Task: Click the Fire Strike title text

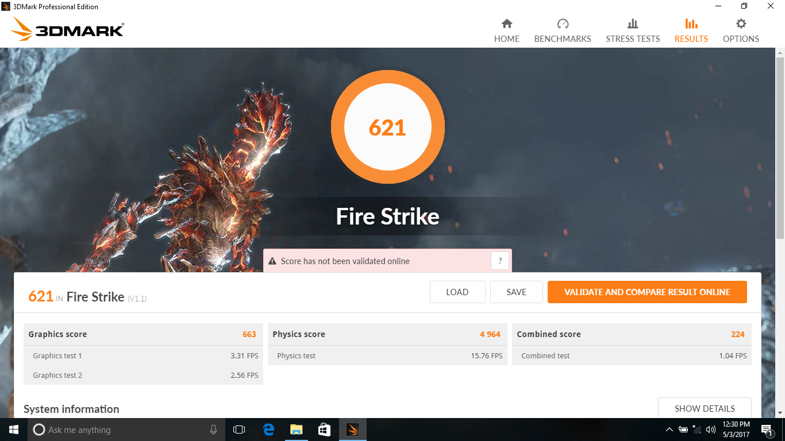Action: [388, 216]
